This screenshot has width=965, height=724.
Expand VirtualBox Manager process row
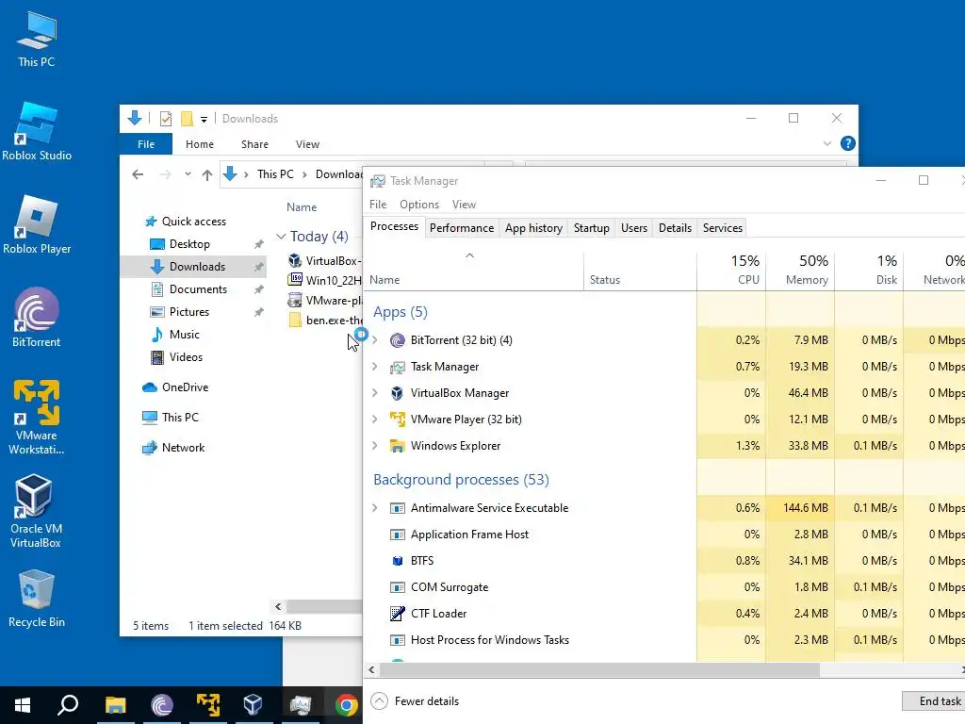tap(375, 393)
